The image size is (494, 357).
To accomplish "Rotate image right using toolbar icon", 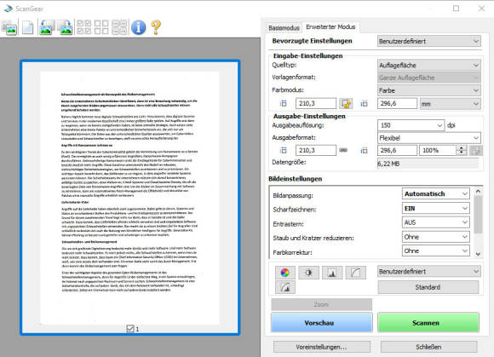I will click(x=66, y=27).
